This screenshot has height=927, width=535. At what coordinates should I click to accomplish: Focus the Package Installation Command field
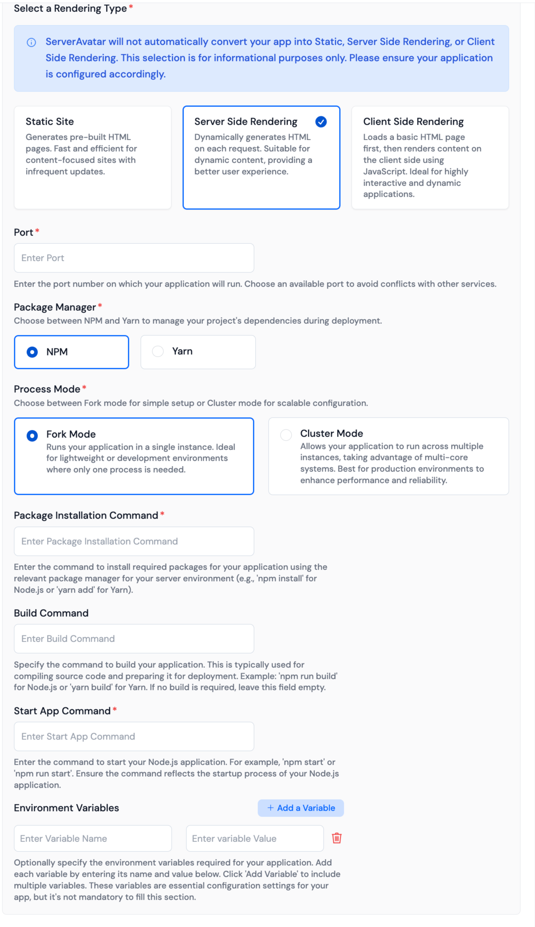tap(134, 541)
